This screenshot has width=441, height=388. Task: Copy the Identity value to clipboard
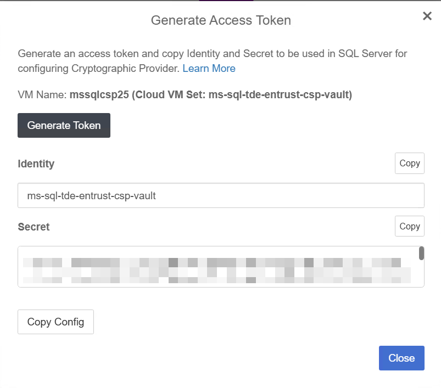coord(409,163)
